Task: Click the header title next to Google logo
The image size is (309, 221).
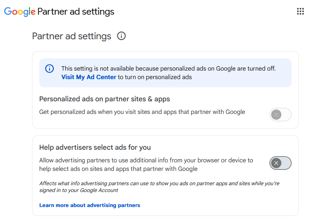Action: pyautogui.click(x=76, y=12)
